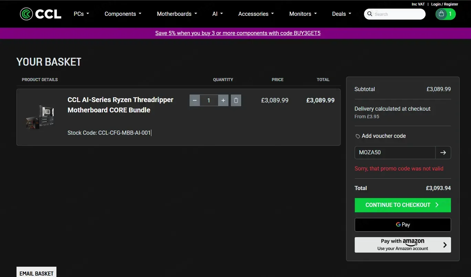Viewport: 471px width, 277px height.
Task: Open the Accessories dropdown
Action: coord(256,14)
